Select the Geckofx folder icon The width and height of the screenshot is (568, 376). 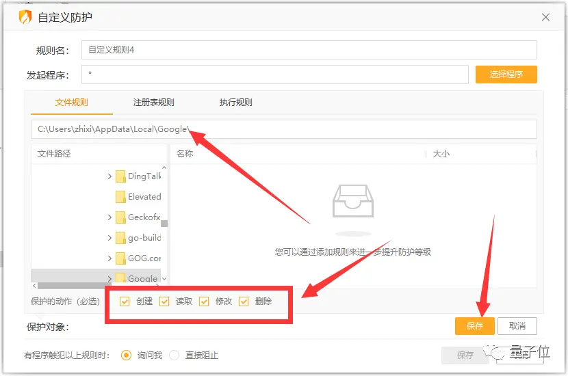120,217
